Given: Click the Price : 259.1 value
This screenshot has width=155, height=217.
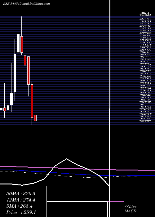Looking at the screenshot, I should 21,212.
